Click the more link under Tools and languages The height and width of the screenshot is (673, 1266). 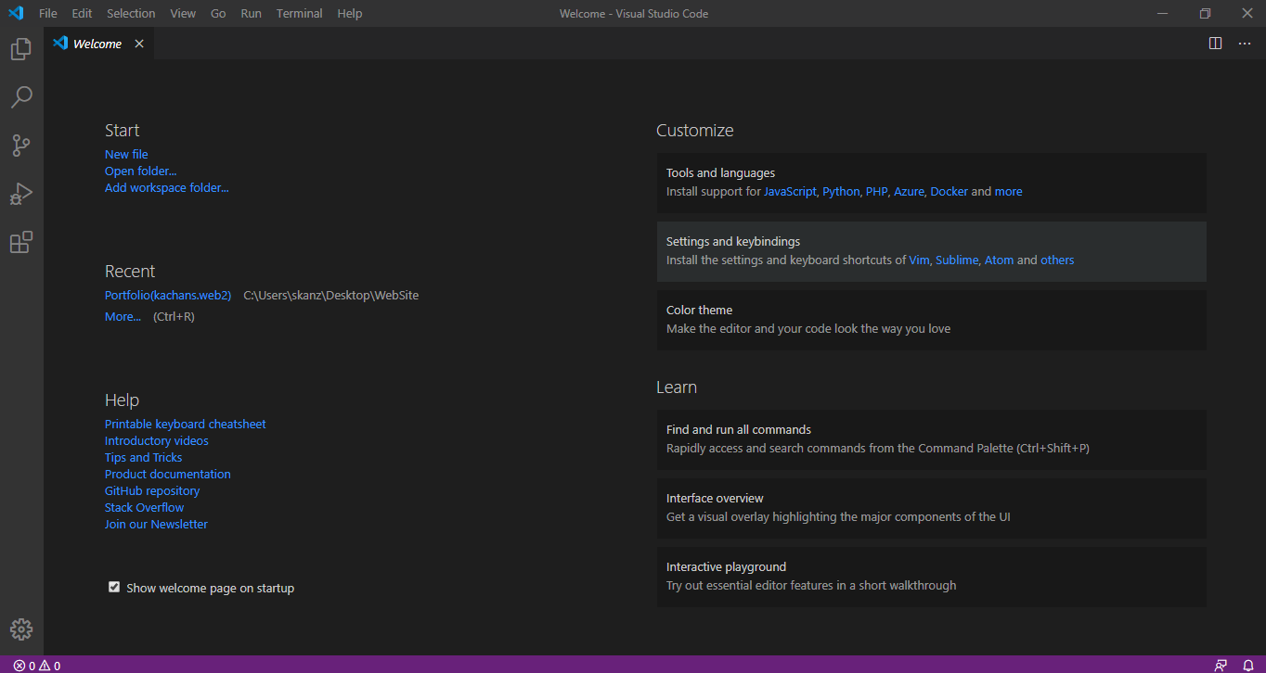pyautogui.click(x=1008, y=191)
